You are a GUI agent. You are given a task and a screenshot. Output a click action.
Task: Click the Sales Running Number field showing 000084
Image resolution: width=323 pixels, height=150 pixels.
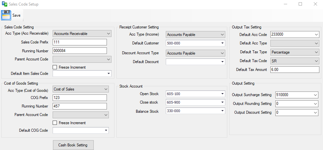tap(80, 51)
